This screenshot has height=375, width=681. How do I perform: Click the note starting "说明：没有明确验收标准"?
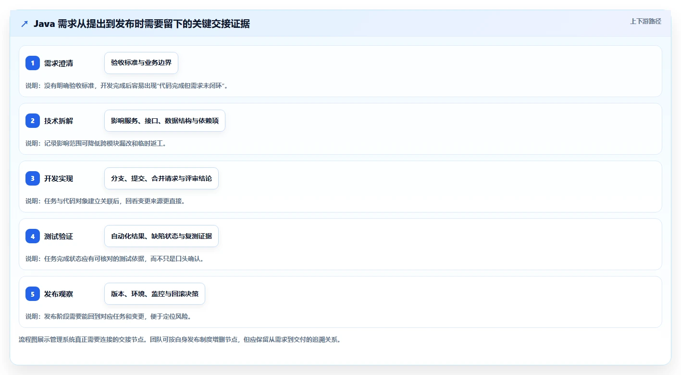coord(126,86)
